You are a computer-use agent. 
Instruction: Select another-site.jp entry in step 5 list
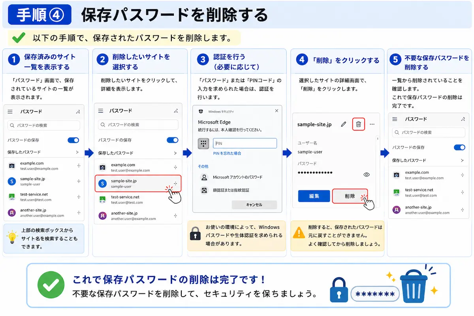pos(429,210)
